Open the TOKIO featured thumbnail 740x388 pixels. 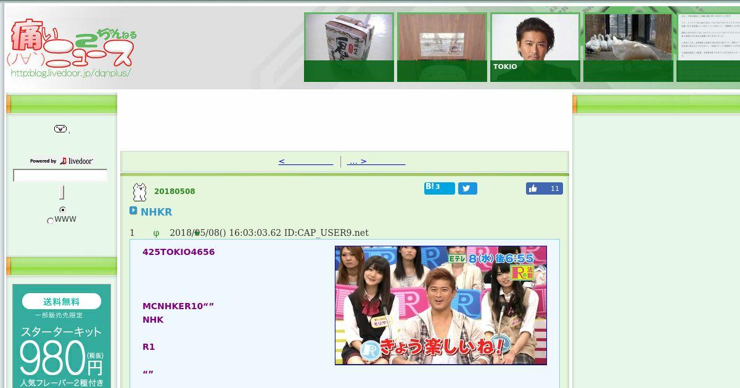[x=535, y=47]
